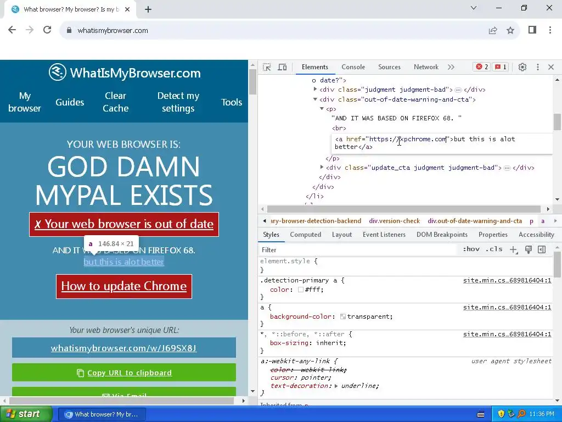Screen dimensions: 562x422
Task: Add a new style rule plus icon
Action: coord(514,250)
